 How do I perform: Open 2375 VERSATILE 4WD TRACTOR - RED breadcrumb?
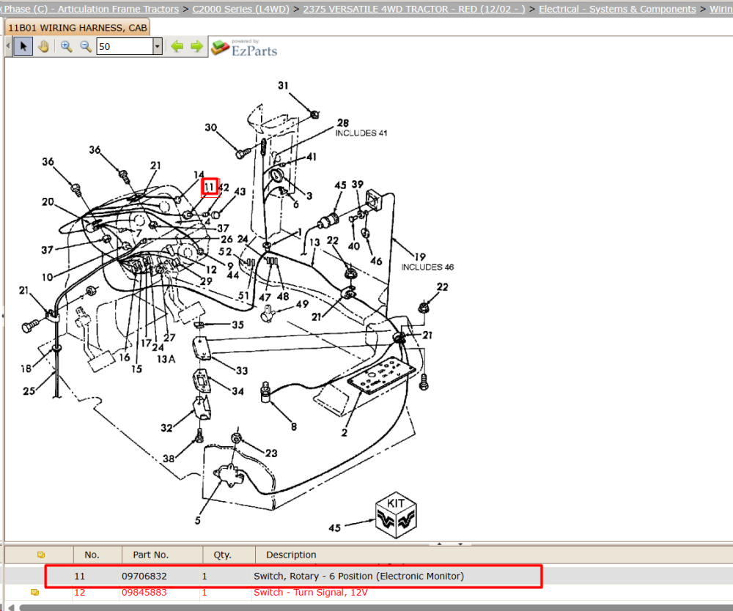[413, 9]
